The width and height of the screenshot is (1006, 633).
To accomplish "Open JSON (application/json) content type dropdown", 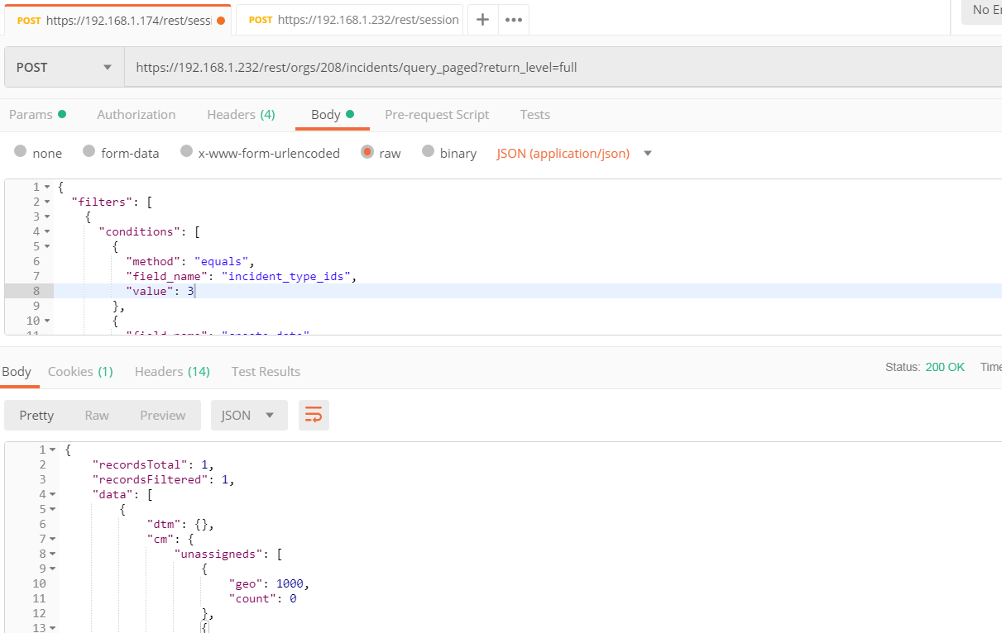I will 574,153.
